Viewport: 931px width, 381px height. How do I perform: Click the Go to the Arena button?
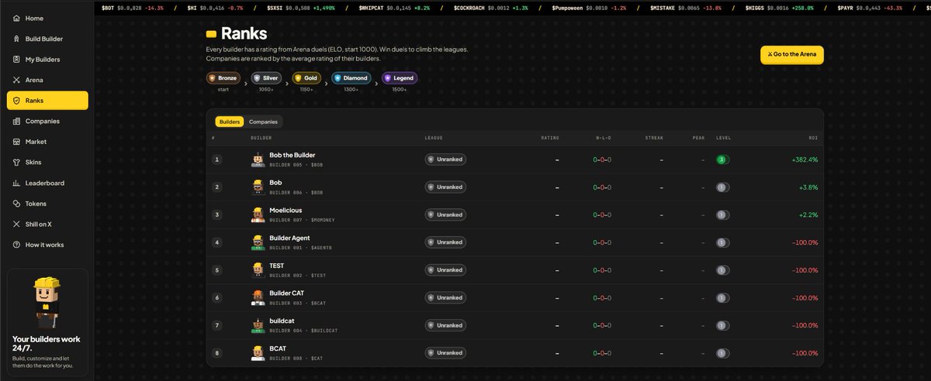[791, 55]
